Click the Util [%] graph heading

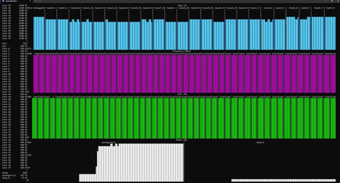[x=181, y=94]
